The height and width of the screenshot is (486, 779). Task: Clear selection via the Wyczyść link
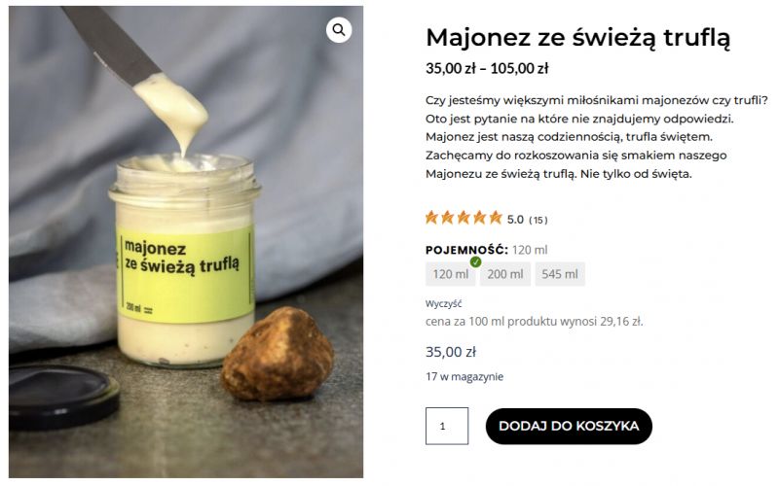(x=443, y=303)
